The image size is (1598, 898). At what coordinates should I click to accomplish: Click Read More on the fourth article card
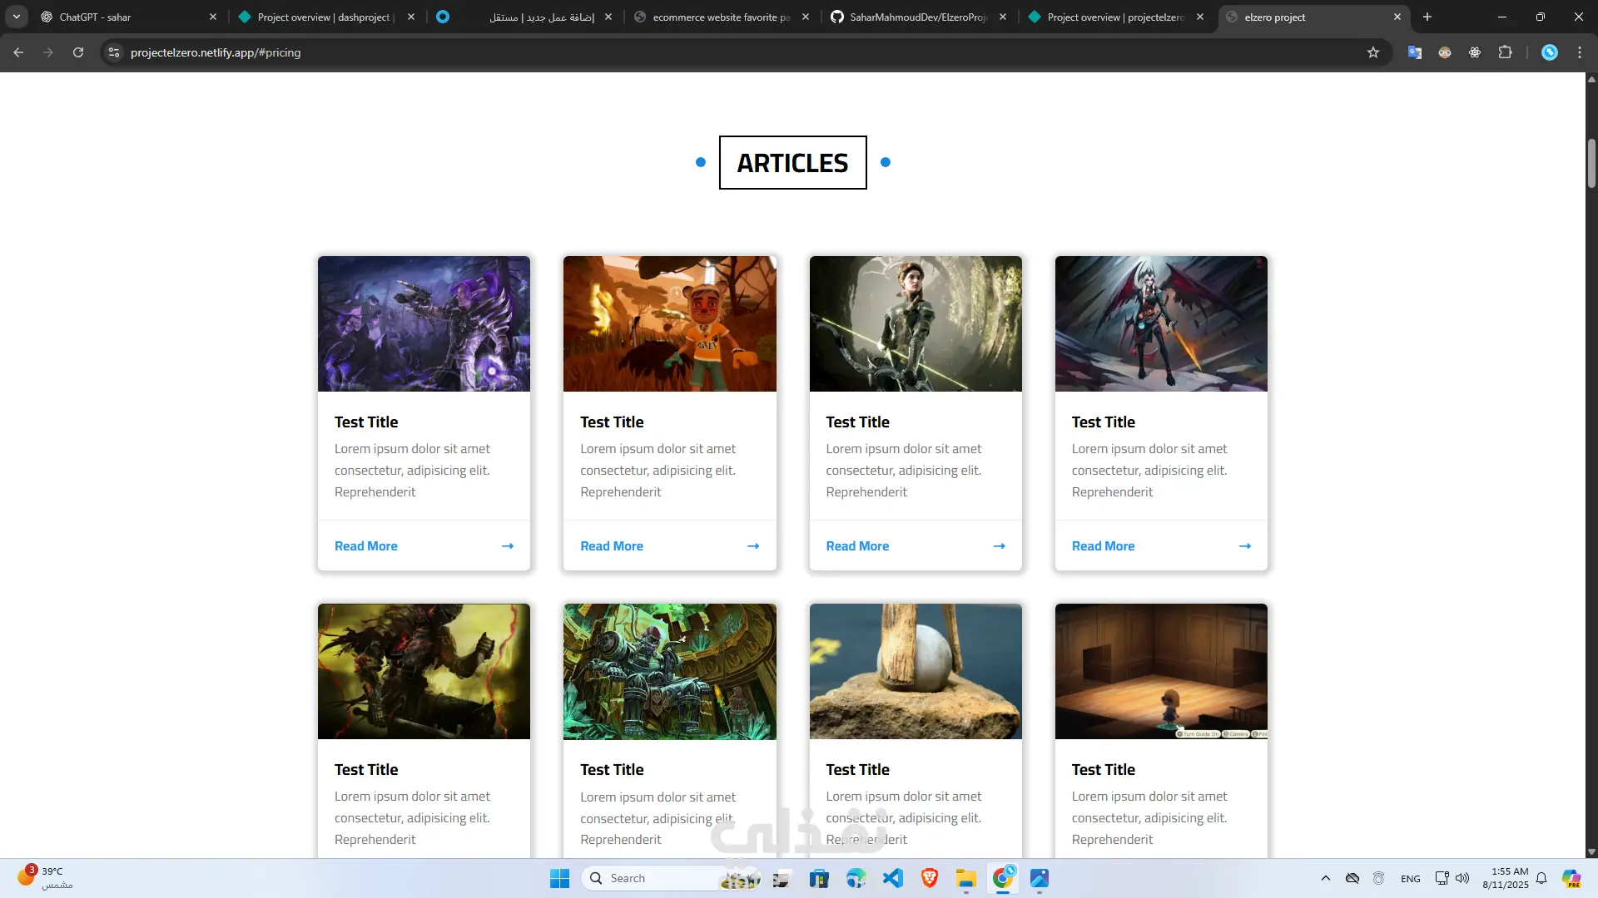(1103, 546)
